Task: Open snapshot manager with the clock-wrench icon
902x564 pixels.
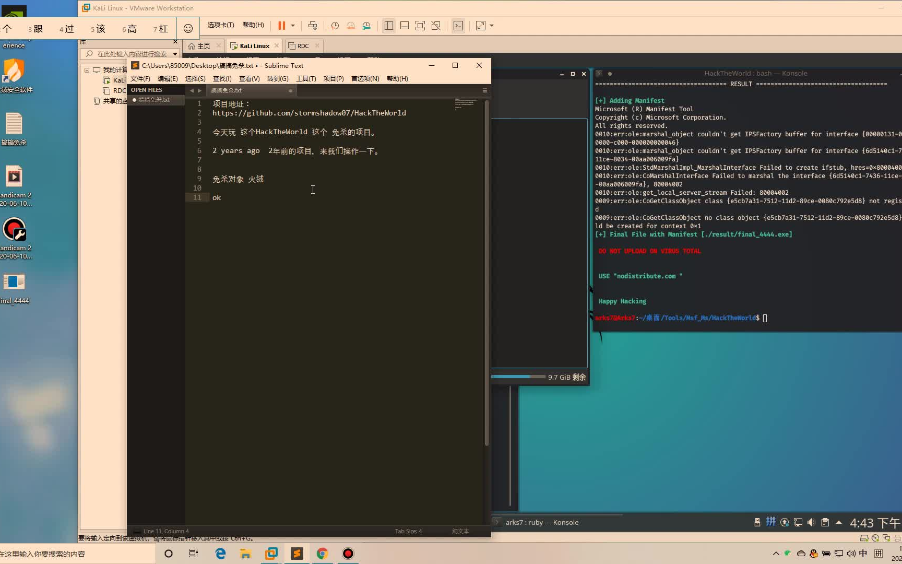Action: [366, 26]
